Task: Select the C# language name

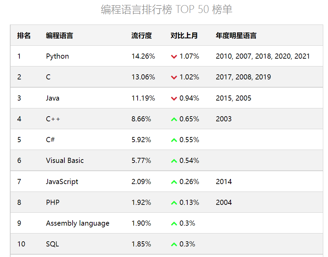Action: point(50,140)
